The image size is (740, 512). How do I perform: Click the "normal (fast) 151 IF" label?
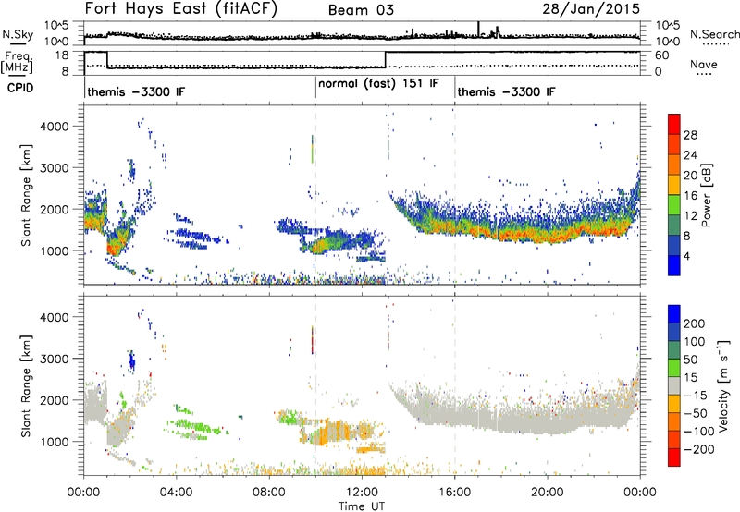(x=378, y=84)
